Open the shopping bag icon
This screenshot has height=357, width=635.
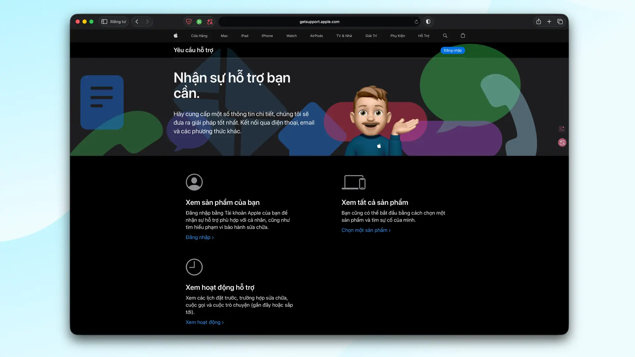point(463,35)
